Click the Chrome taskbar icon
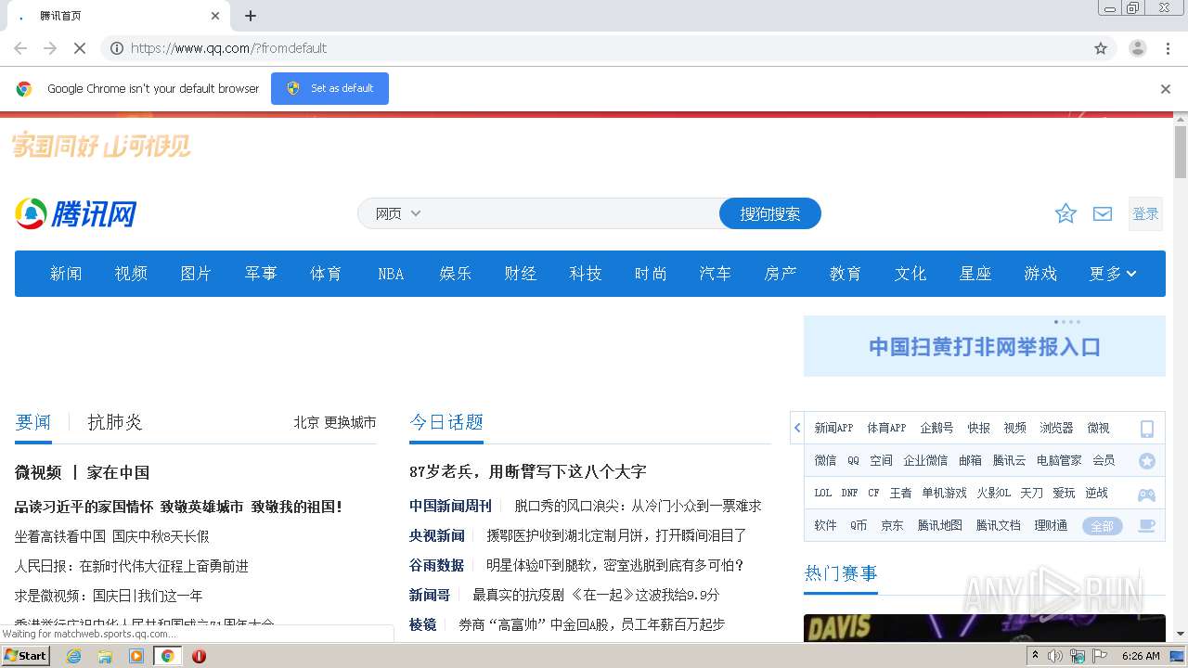Viewport: 1188px width, 668px height. 167,656
